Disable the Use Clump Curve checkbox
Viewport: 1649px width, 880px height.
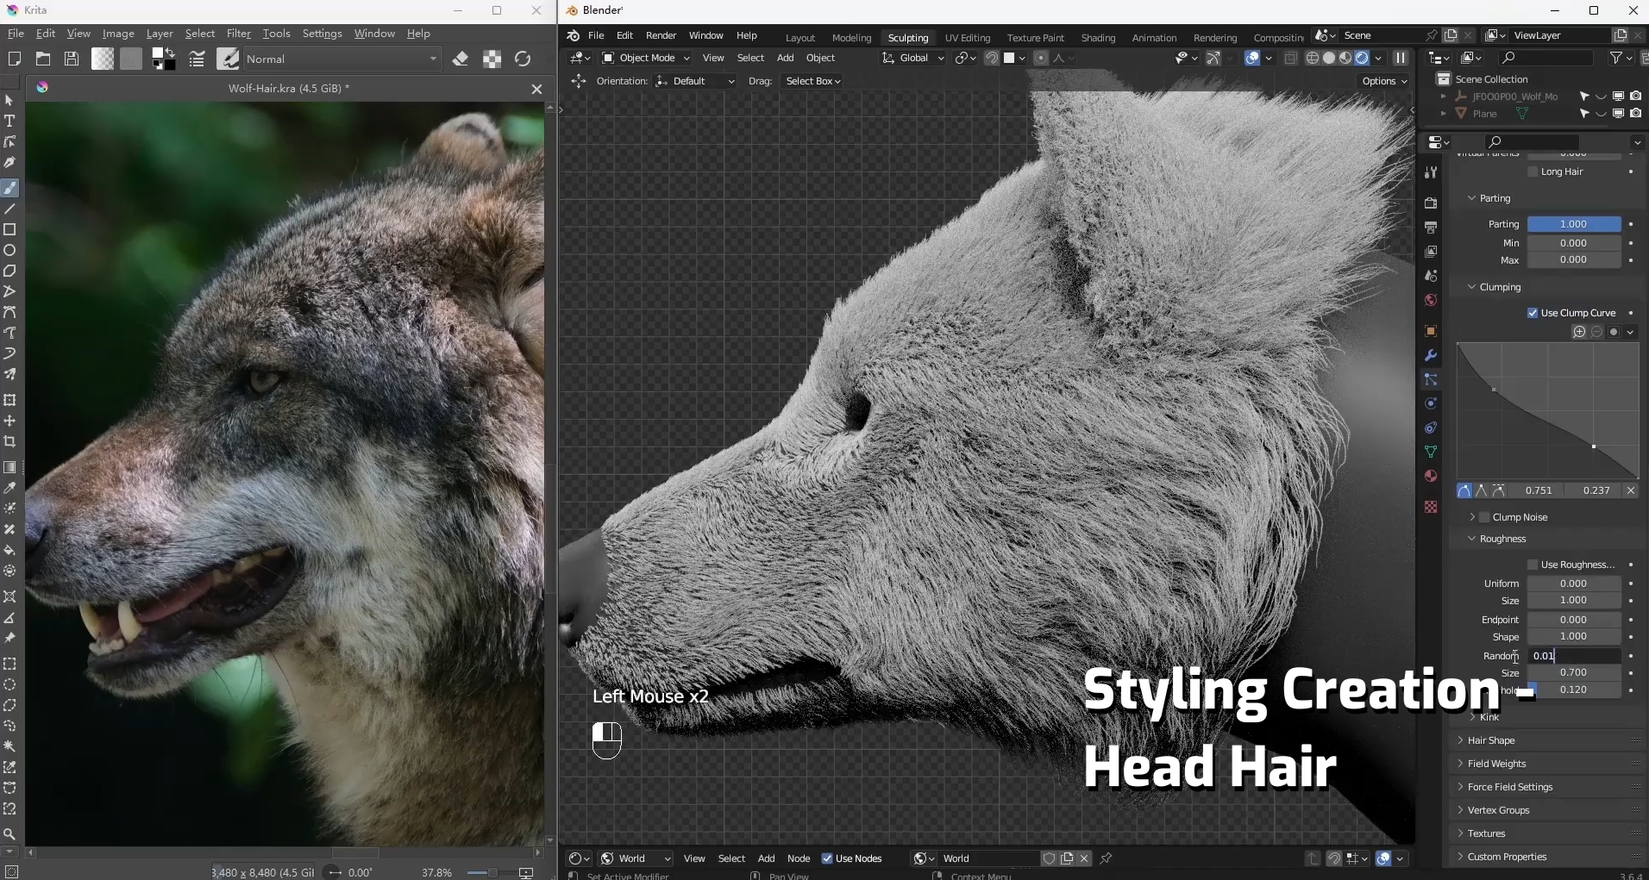pyautogui.click(x=1533, y=313)
